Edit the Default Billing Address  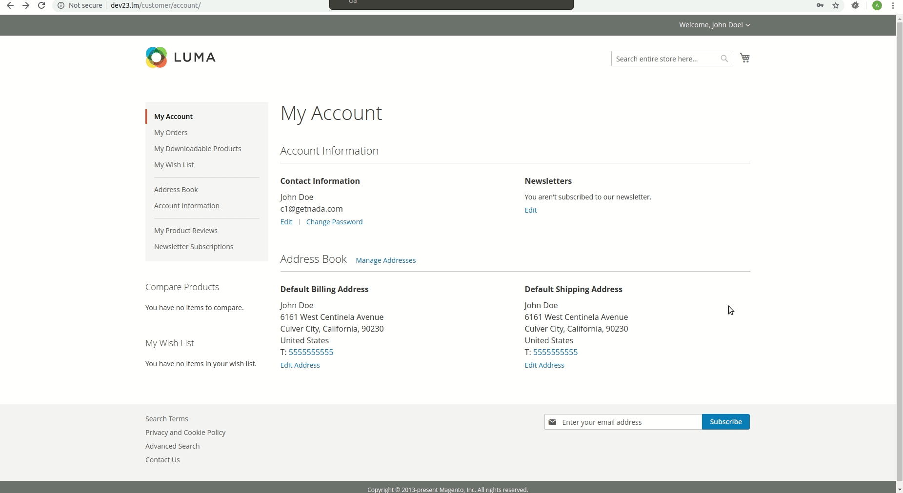(300, 365)
